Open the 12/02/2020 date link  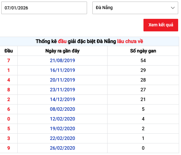click(x=62, y=119)
